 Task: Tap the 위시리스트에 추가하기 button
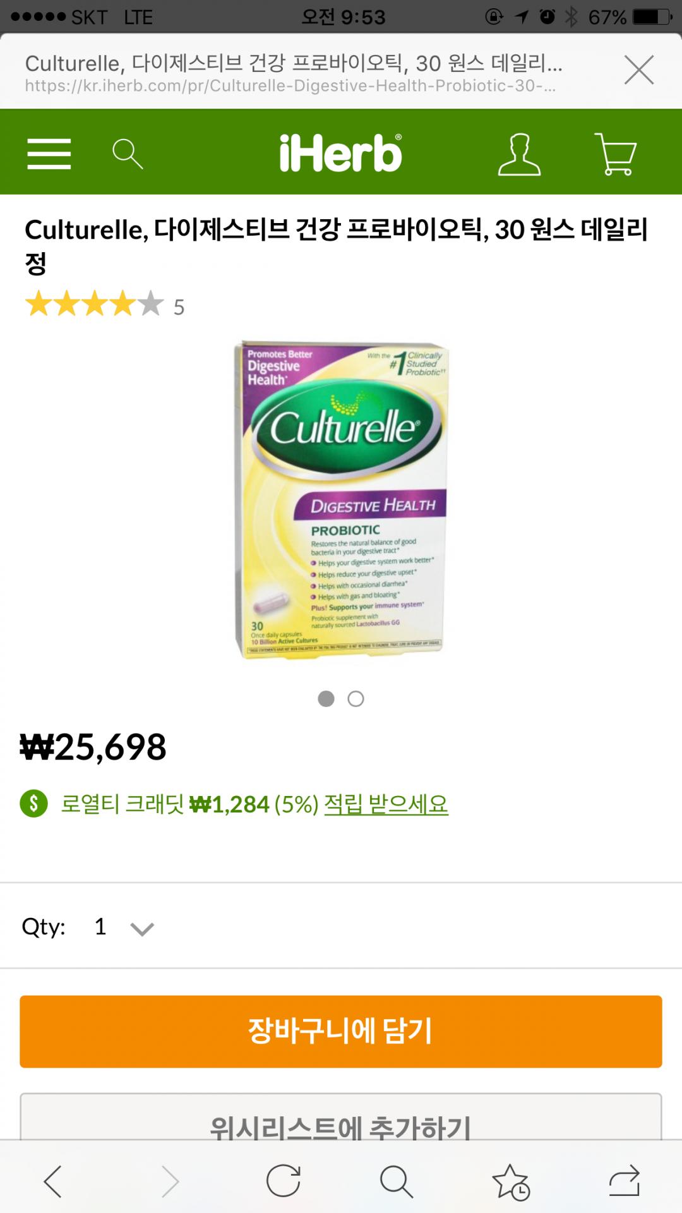341,1117
